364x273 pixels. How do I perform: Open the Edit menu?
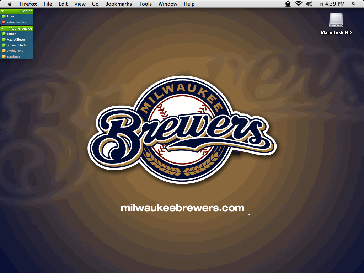63,4
